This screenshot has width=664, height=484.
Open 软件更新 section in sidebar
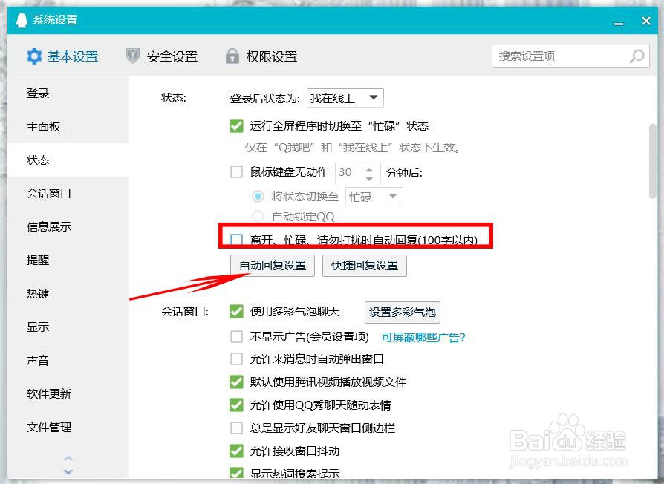pyautogui.click(x=68, y=394)
